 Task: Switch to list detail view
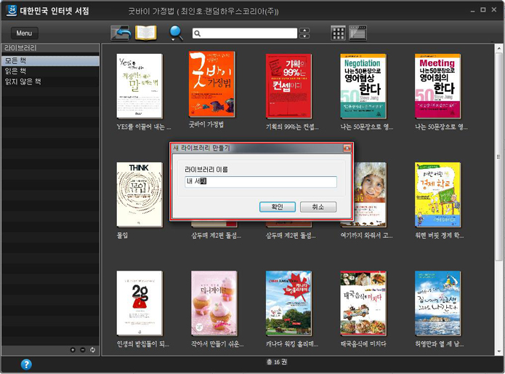(357, 33)
